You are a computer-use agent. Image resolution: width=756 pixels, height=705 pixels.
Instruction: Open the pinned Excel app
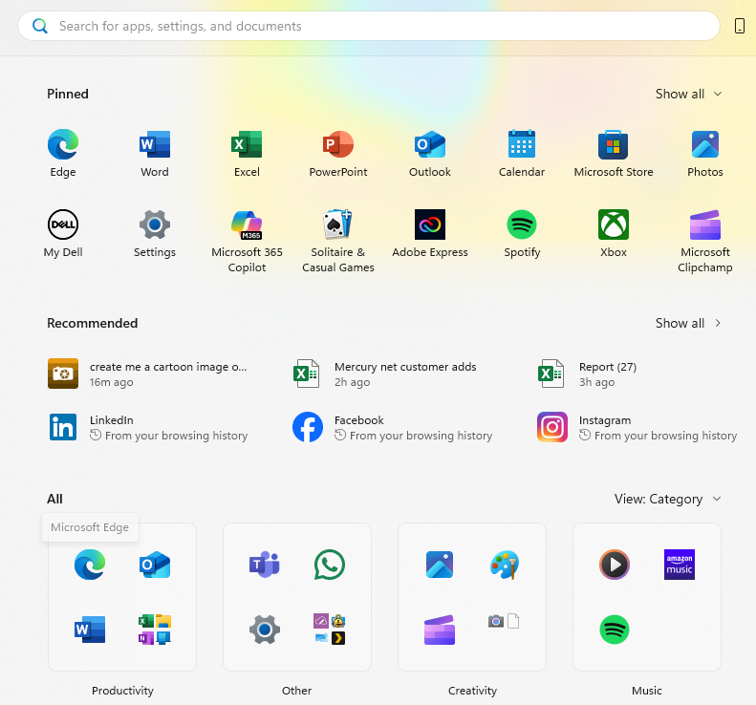coord(247,153)
